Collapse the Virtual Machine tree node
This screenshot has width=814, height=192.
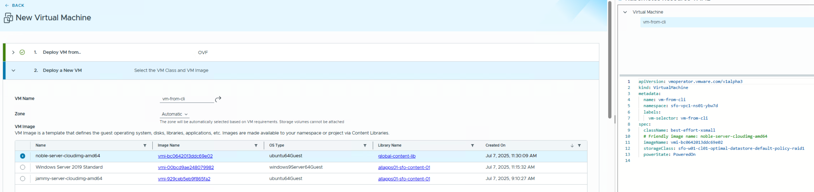click(x=625, y=12)
